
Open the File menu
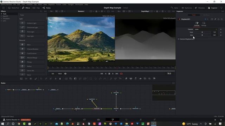pyautogui.click(x=14, y=5)
